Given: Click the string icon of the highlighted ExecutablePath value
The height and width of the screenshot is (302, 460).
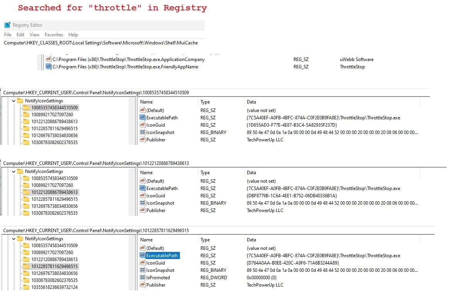Looking at the screenshot, I should [x=142, y=255].
